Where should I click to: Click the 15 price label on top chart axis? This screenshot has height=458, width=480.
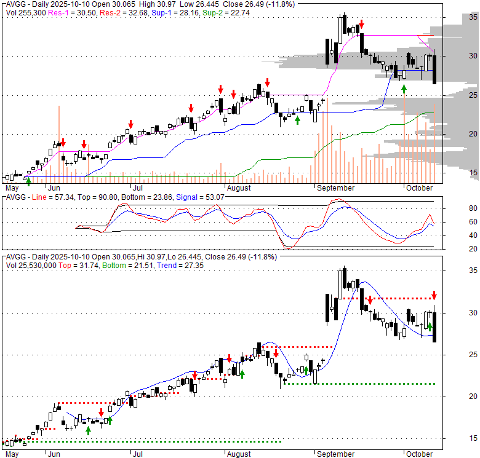pos(473,173)
